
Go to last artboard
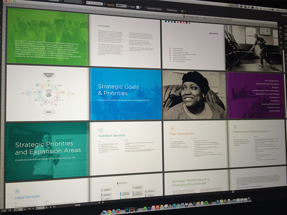click(54, 207)
